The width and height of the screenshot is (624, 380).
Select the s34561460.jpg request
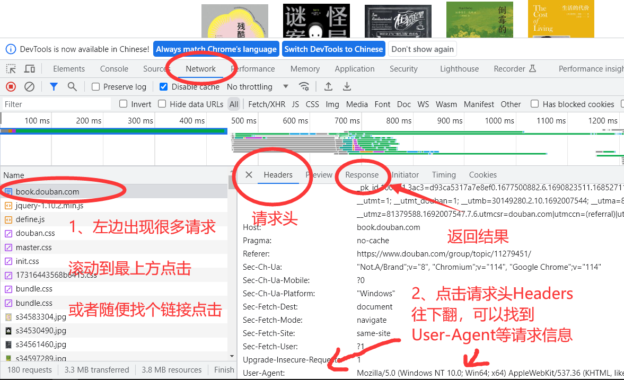click(114, 344)
